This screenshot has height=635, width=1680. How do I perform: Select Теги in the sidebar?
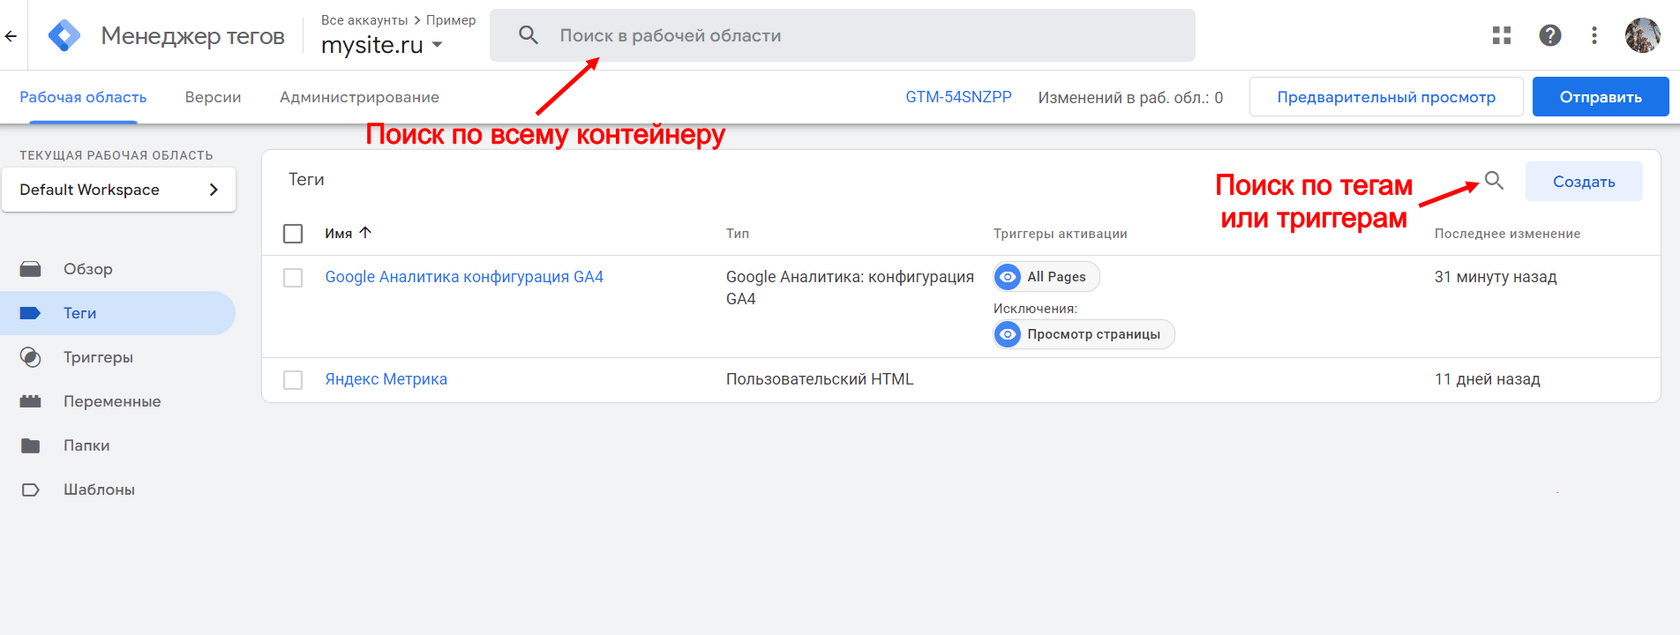(118, 313)
